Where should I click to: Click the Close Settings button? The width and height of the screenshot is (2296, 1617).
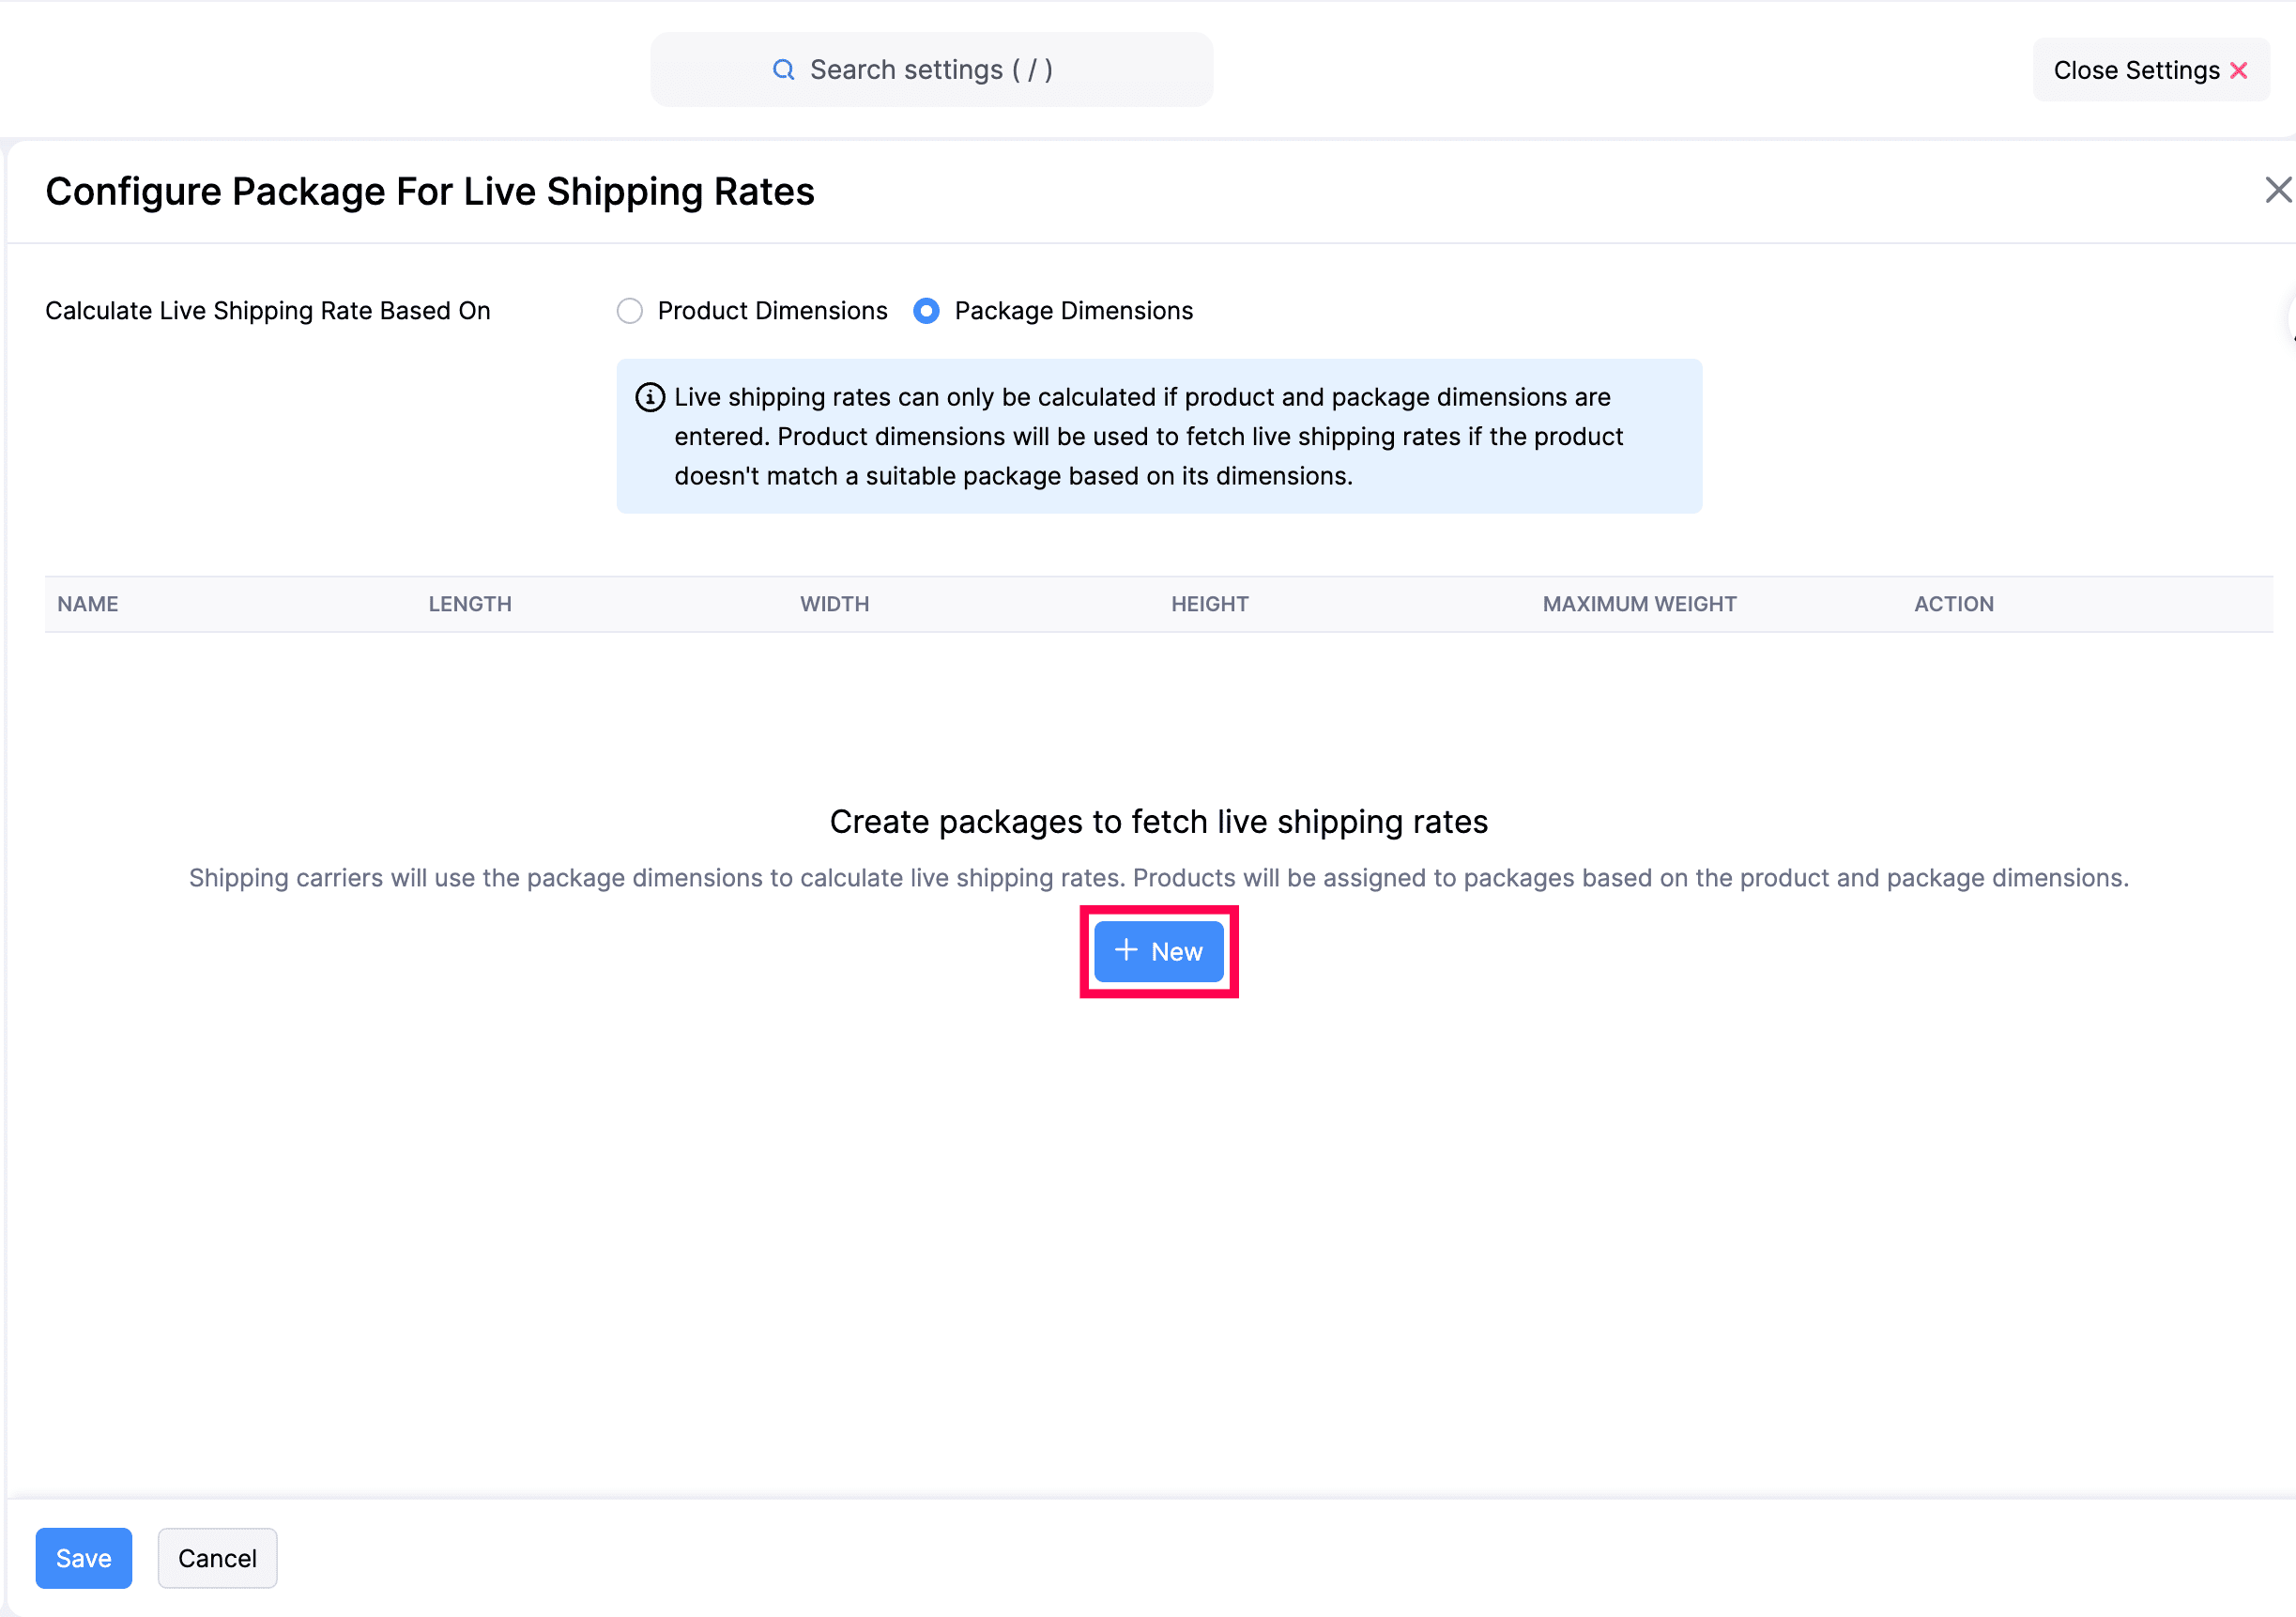click(x=2151, y=71)
